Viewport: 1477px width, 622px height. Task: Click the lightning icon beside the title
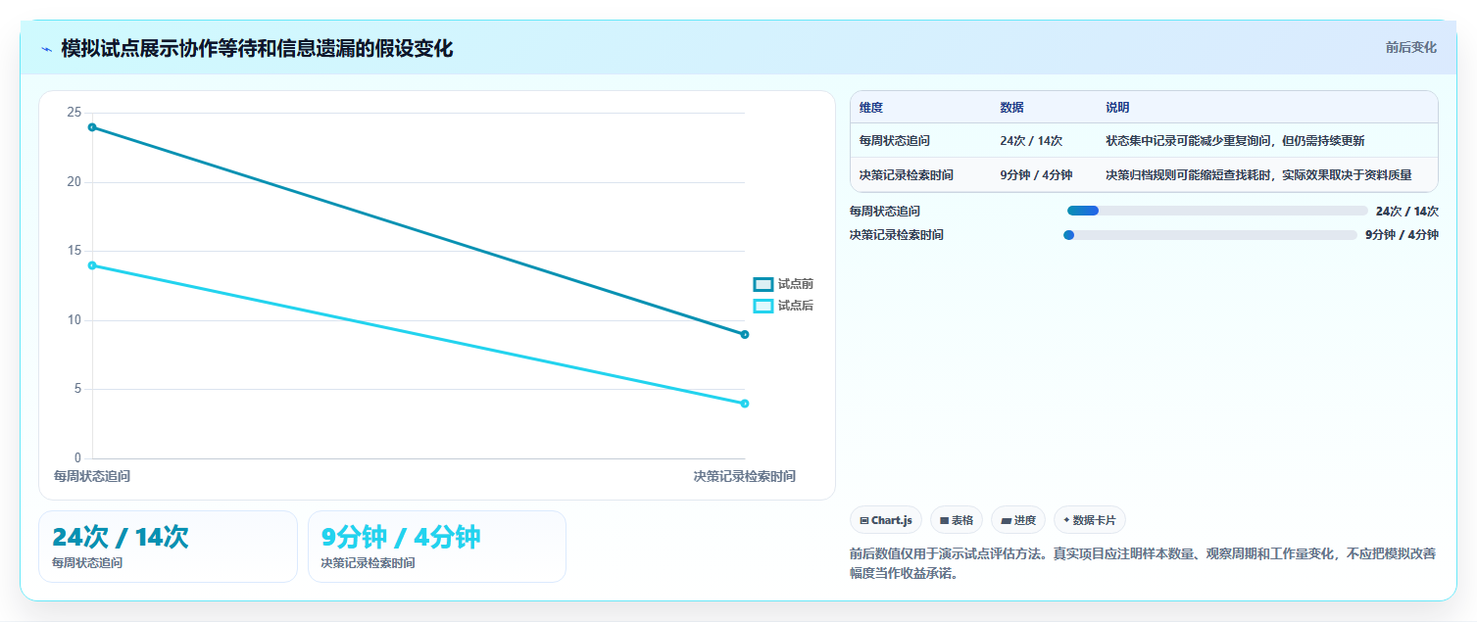46,49
